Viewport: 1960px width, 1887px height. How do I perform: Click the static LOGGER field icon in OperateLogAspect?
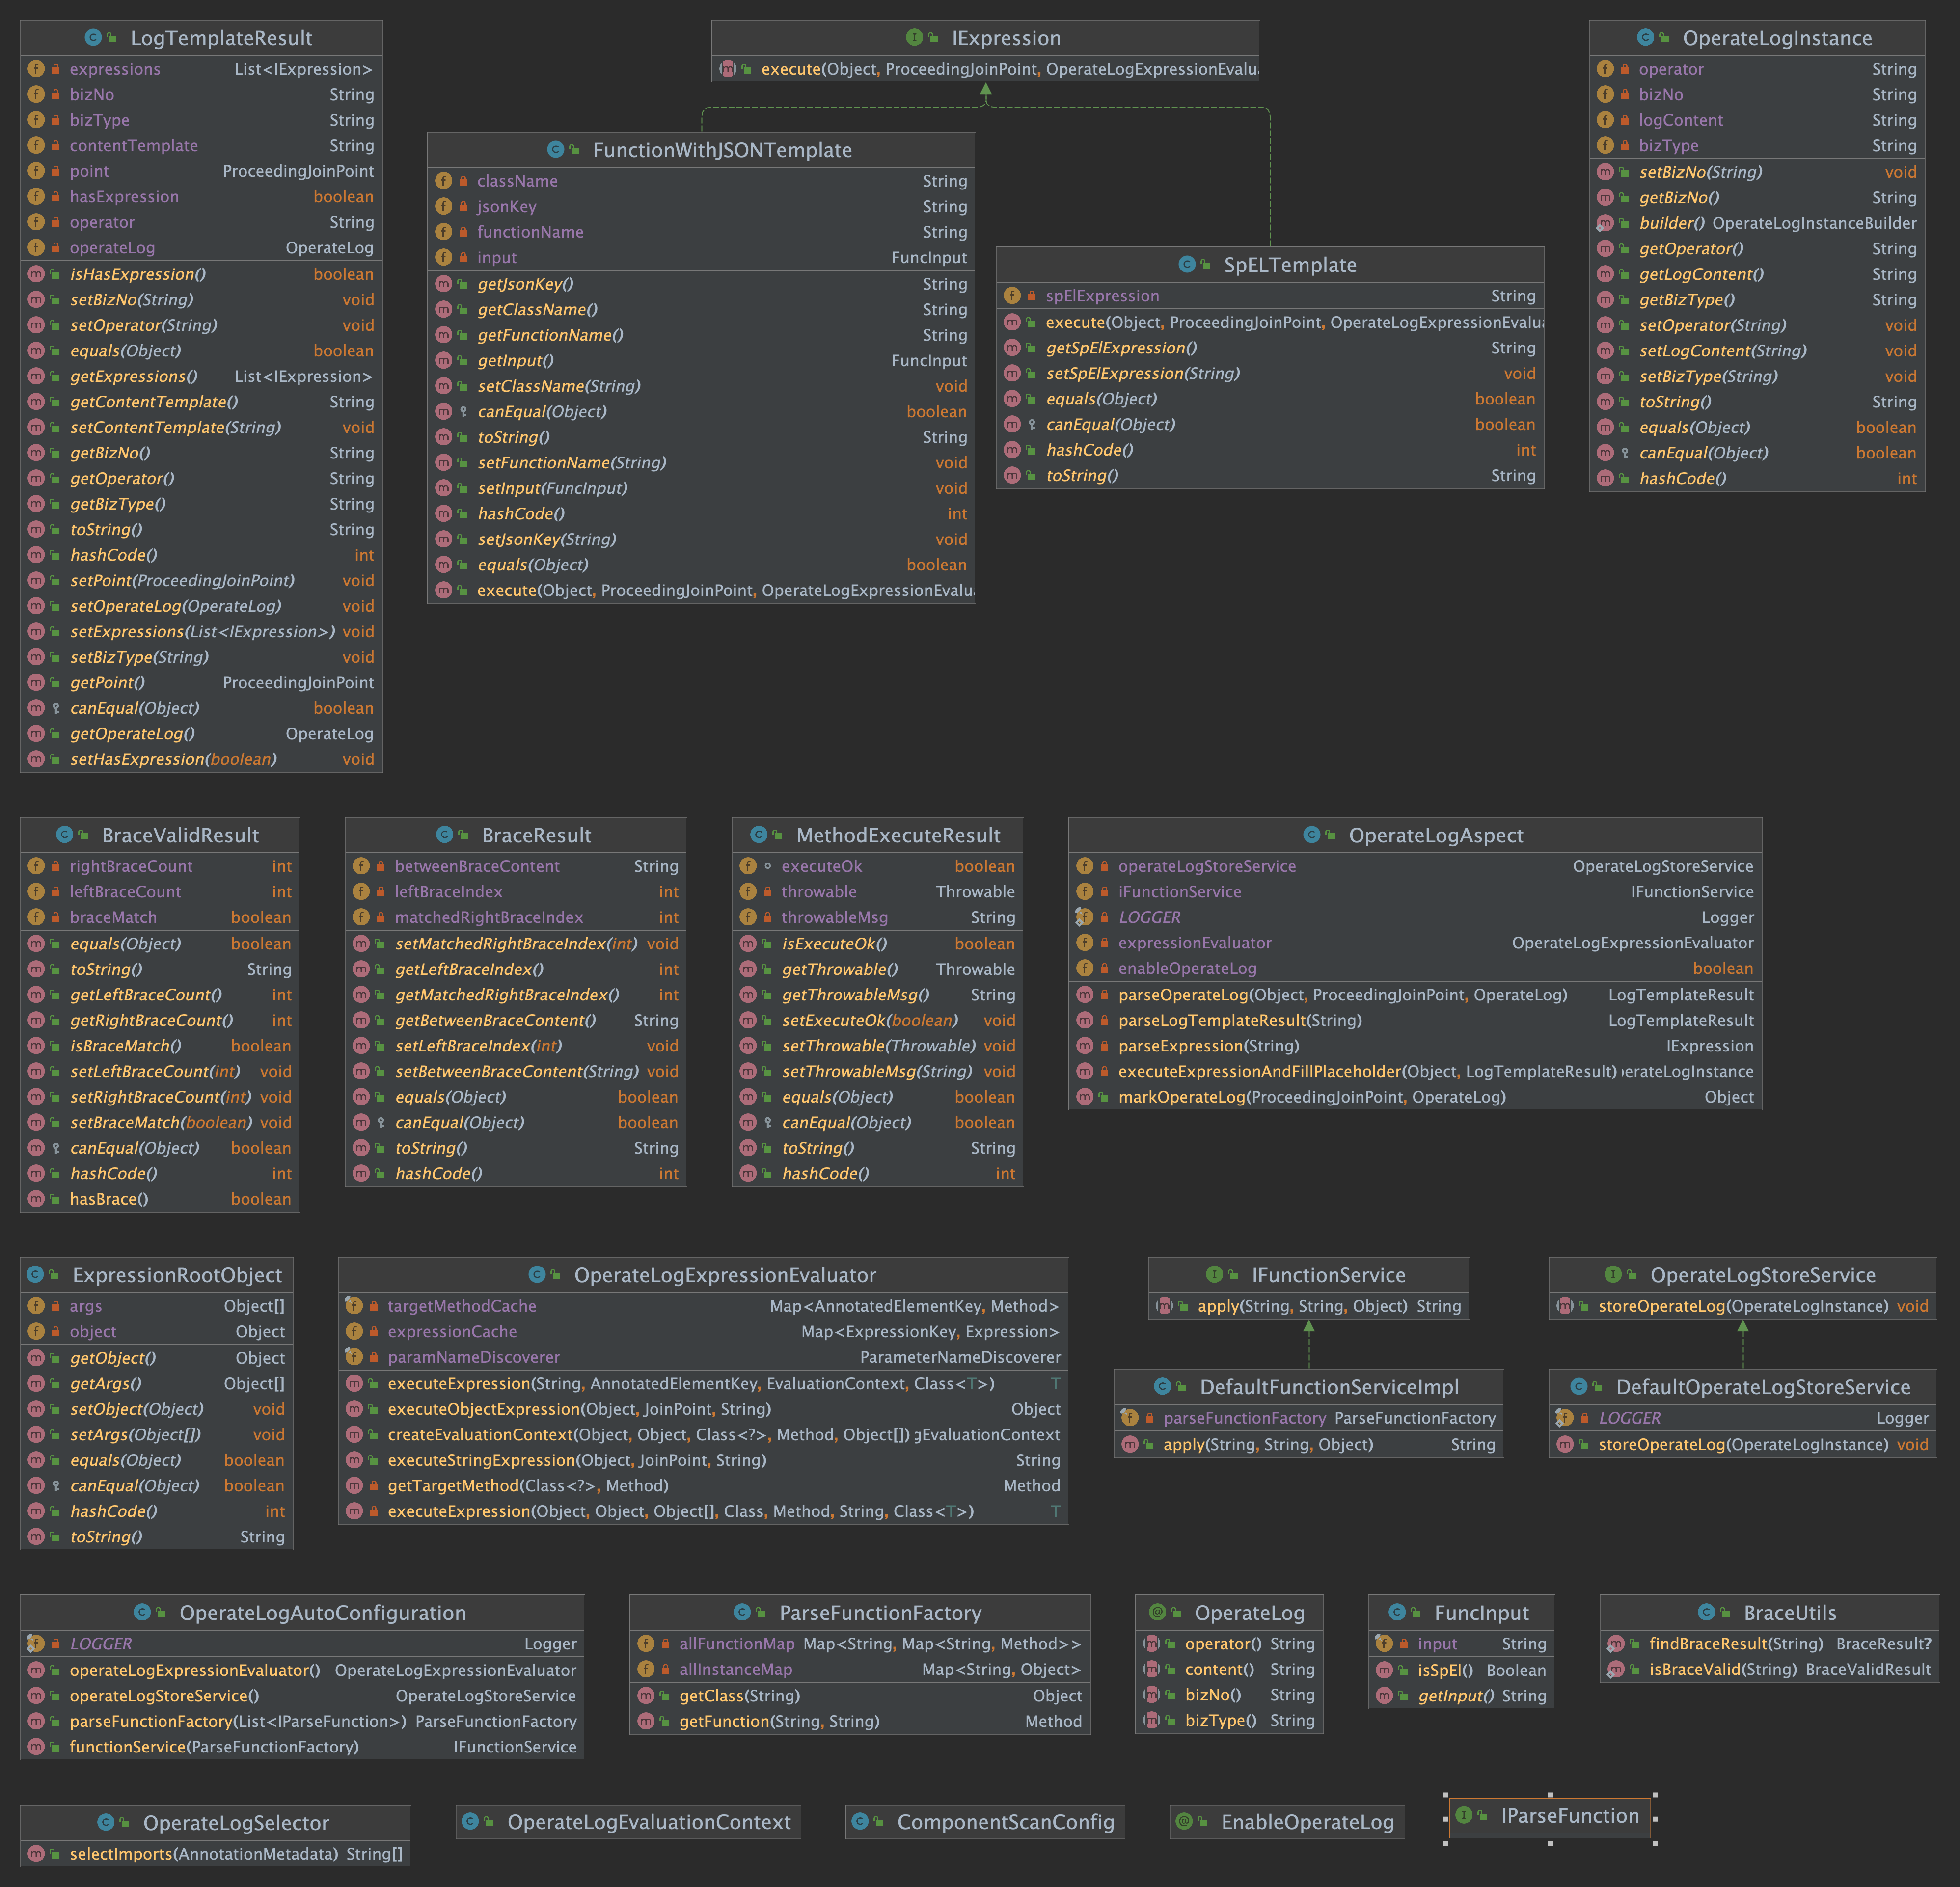click(1084, 917)
